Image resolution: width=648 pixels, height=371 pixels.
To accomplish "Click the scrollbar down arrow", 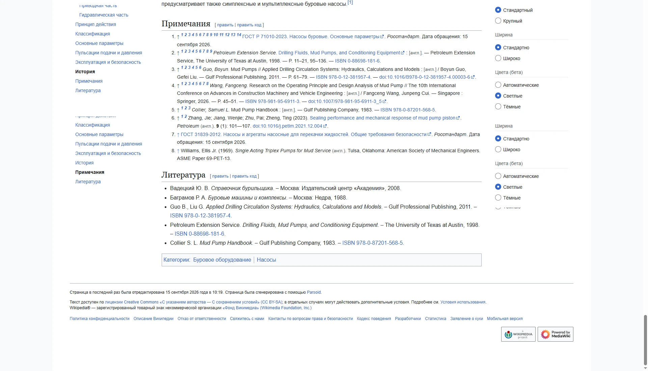I will pos(645,368).
